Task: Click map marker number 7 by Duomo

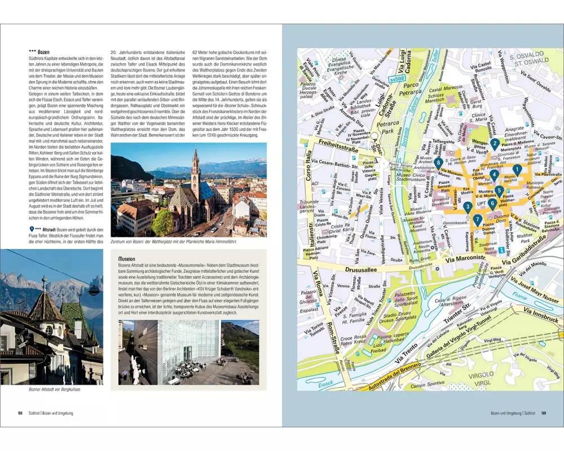Action: pyautogui.click(x=478, y=220)
